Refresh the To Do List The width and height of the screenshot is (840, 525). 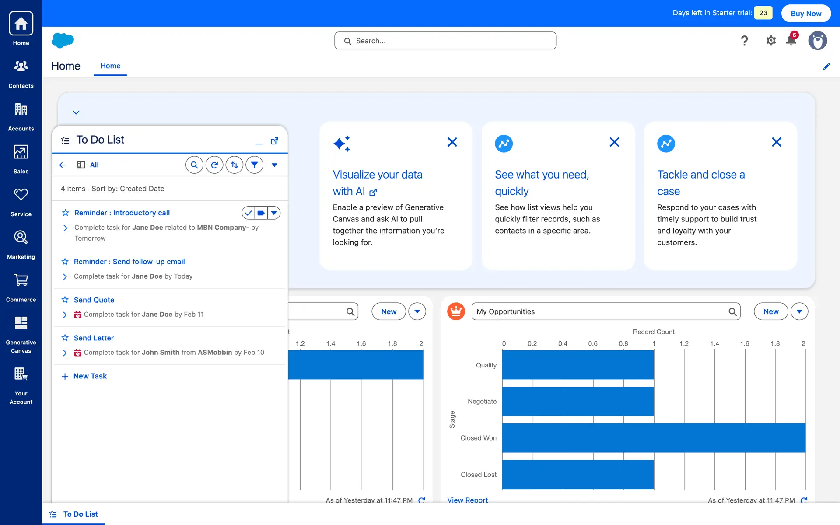(x=214, y=165)
